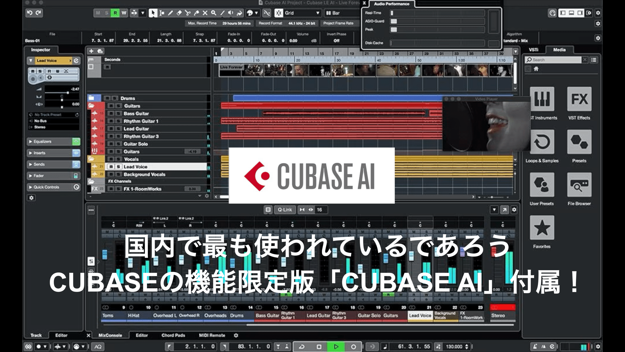Activate the transport Cycle loop button
625x352 pixels.
coord(302,347)
